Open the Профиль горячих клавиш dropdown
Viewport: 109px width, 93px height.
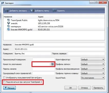tap(93, 73)
